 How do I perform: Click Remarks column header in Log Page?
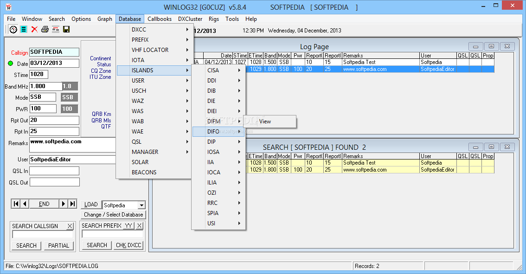point(381,56)
